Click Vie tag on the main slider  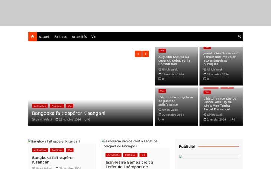[x=70, y=106]
